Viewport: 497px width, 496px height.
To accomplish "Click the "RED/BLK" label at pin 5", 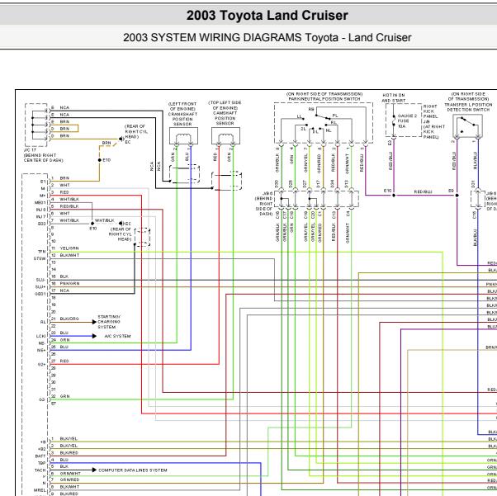I will click(69, 206).
